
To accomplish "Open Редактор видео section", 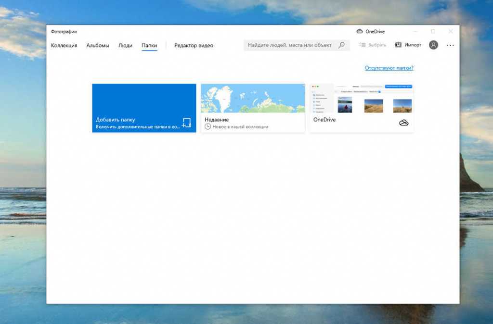I will coord(194,46).
